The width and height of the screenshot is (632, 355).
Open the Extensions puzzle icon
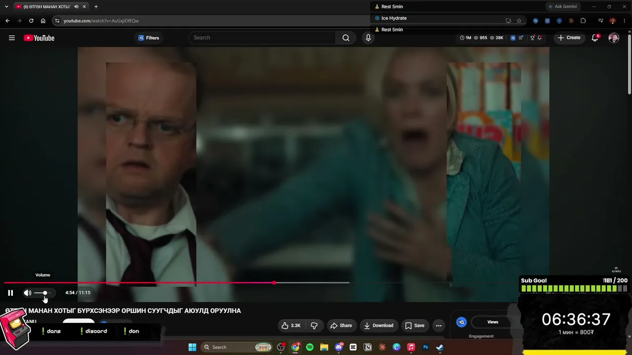[583, 21]
